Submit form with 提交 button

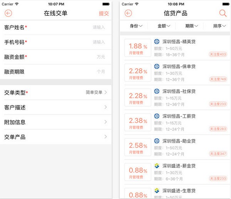104,13
